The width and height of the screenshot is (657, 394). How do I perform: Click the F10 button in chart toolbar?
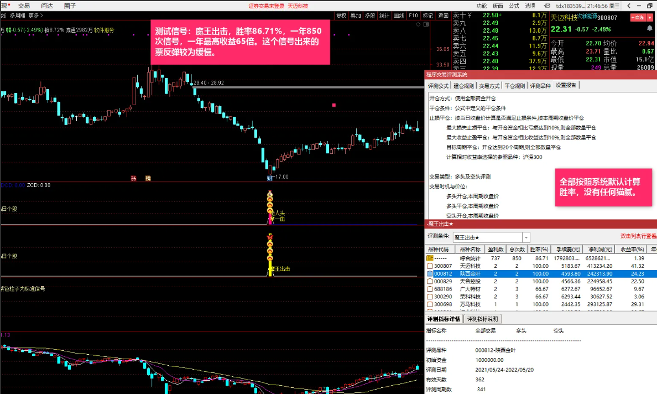tap(413, 15)
